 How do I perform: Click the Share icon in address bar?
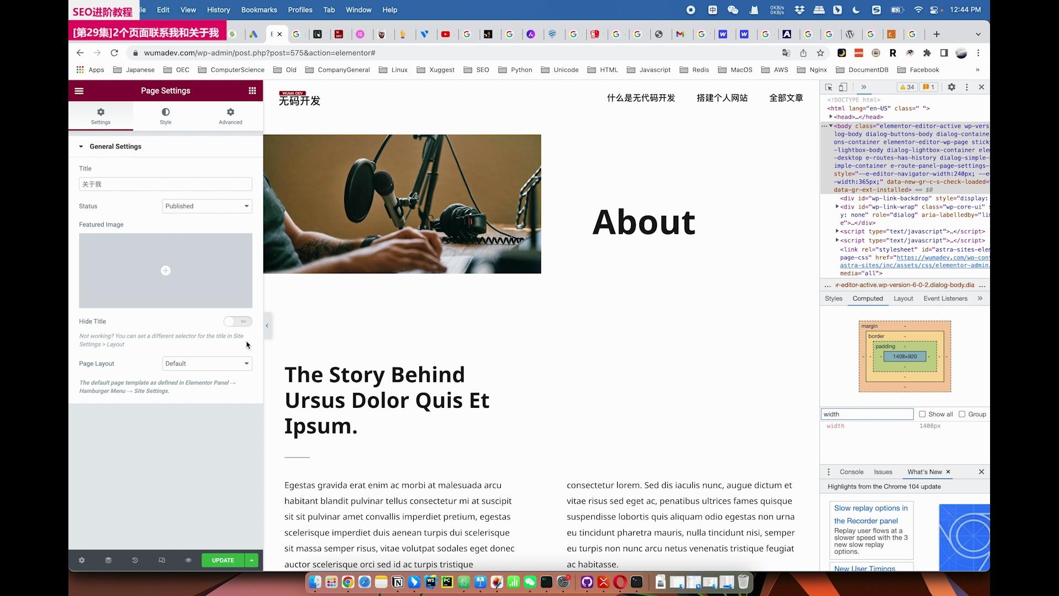[x=803, y=53]
